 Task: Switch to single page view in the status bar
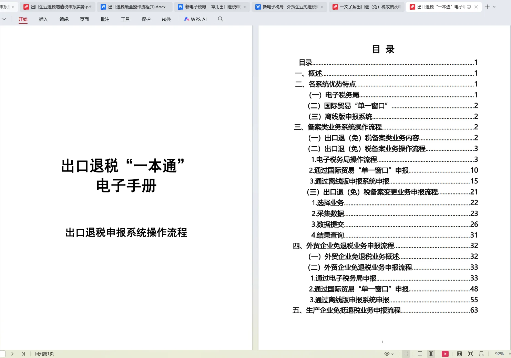(x=420, y=354)
